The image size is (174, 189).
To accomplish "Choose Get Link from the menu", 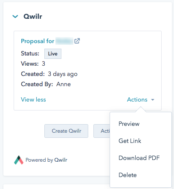I will [130, 141].
